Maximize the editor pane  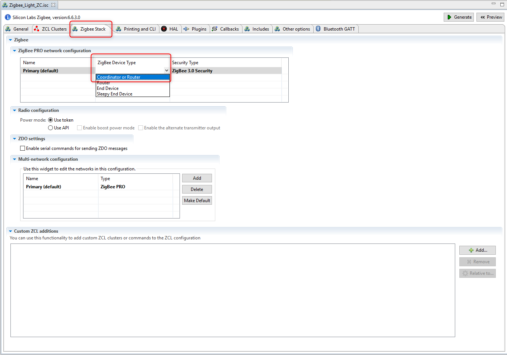pos(502,4)
